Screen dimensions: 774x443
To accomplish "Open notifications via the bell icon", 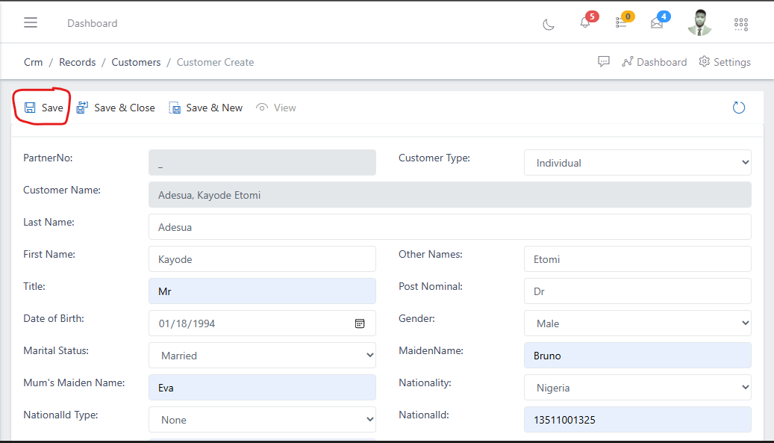I will [585, 24].
